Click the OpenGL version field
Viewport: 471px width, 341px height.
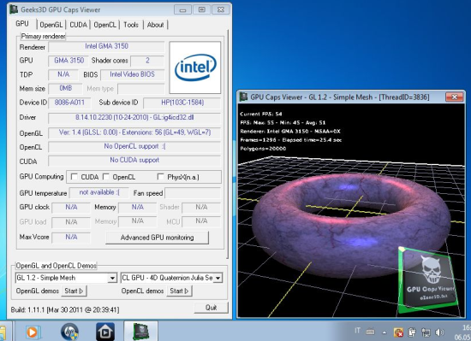[134, 132]
